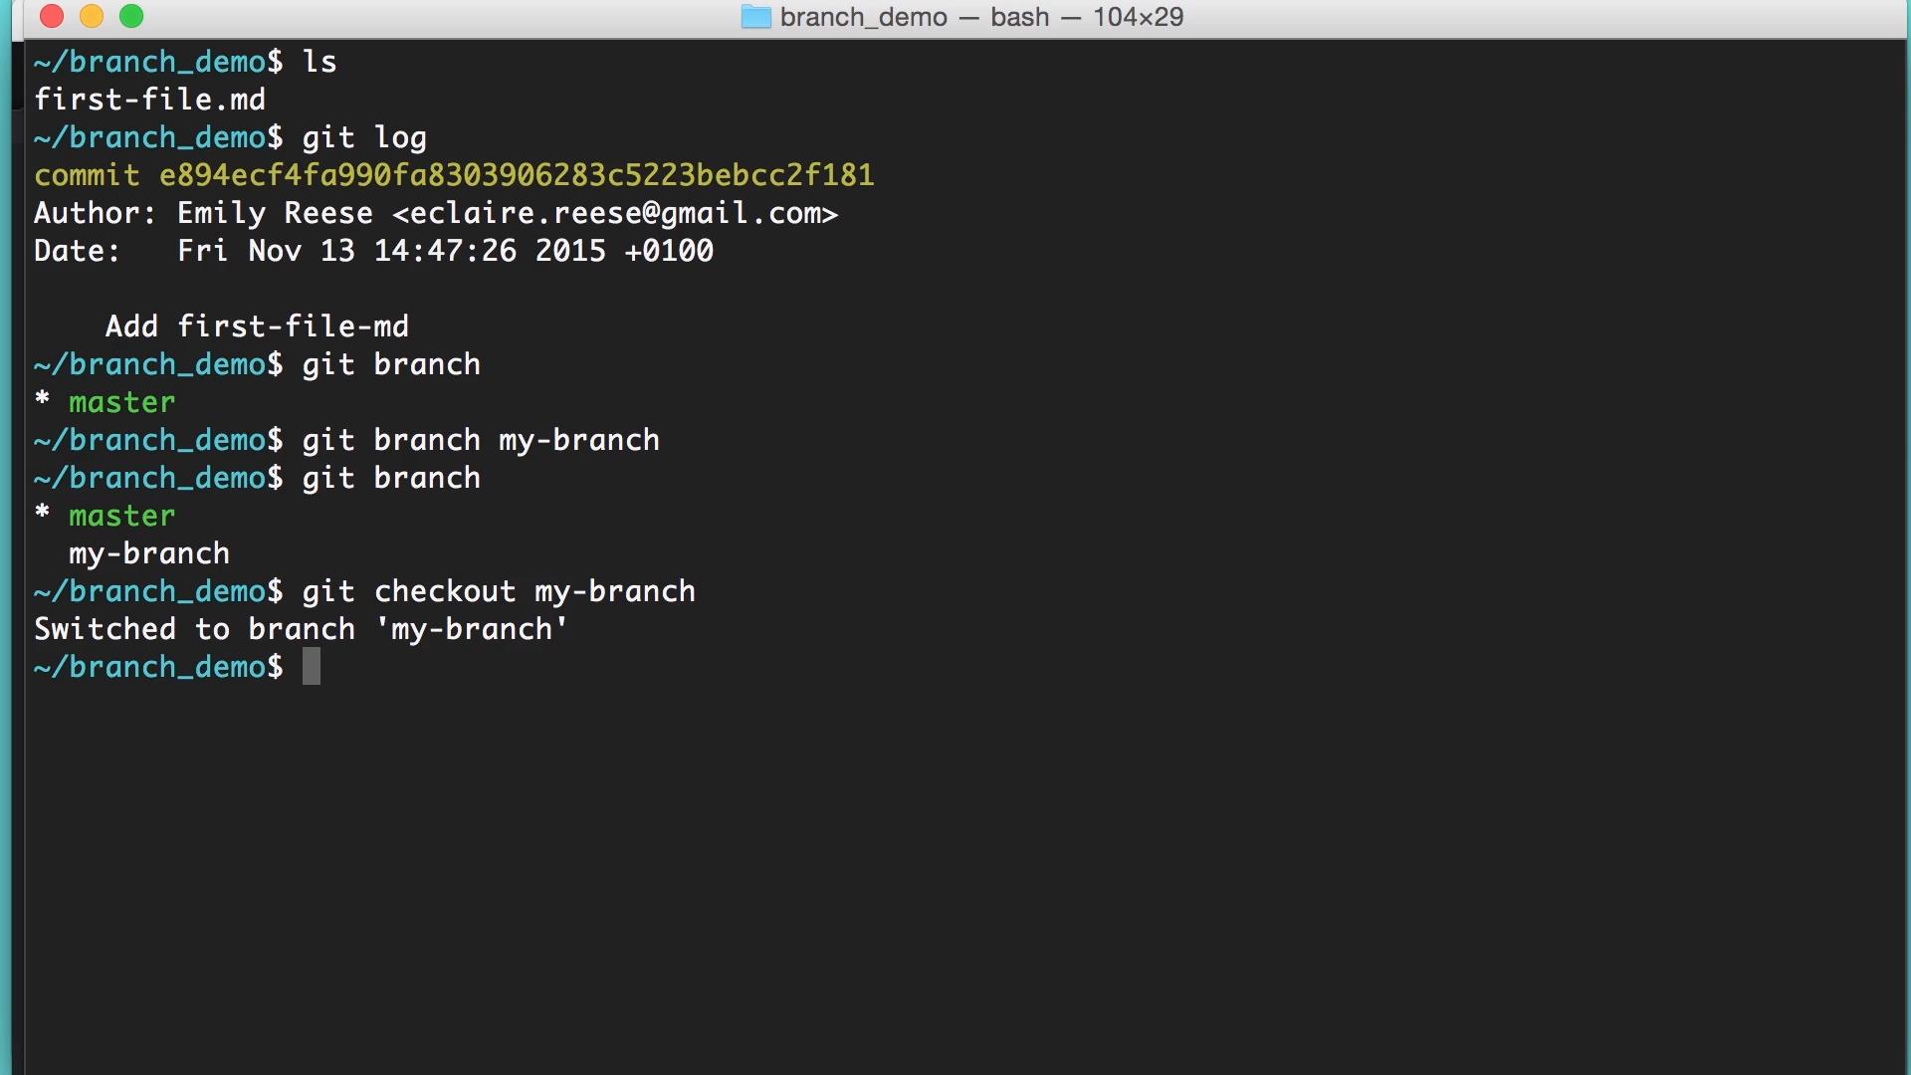Click the 'first-file.md' file name output
This screenshot has height=1075, width=1911.
pos(149,100)
